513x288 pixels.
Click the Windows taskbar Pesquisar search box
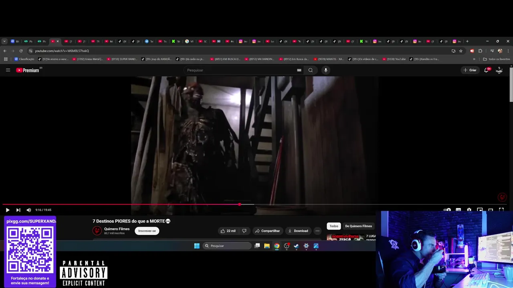227,246
